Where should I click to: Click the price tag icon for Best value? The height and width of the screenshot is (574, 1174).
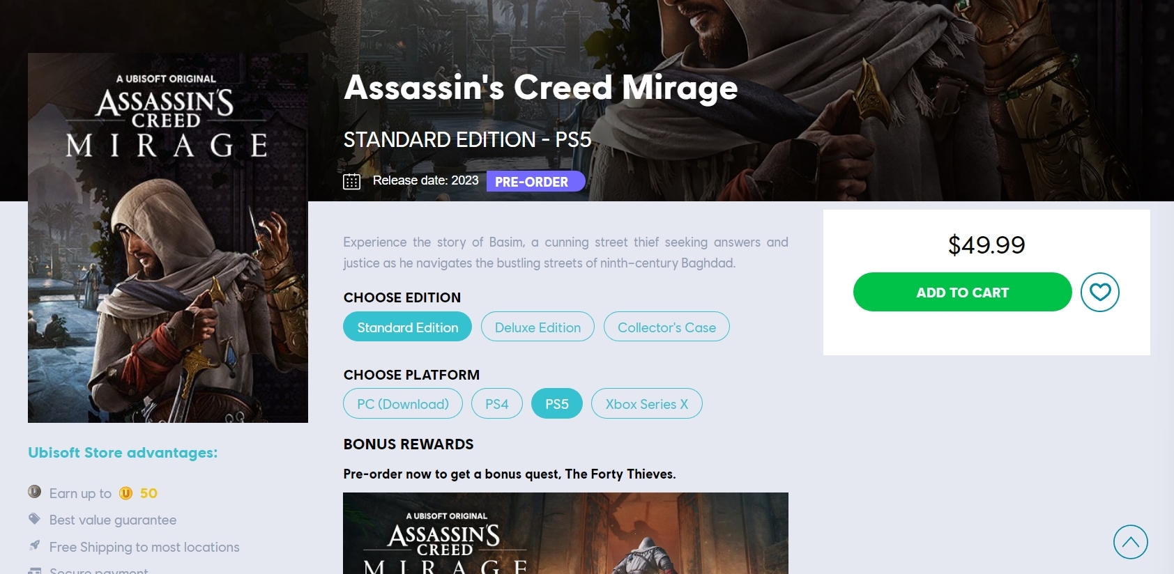(x=34, y=519)
